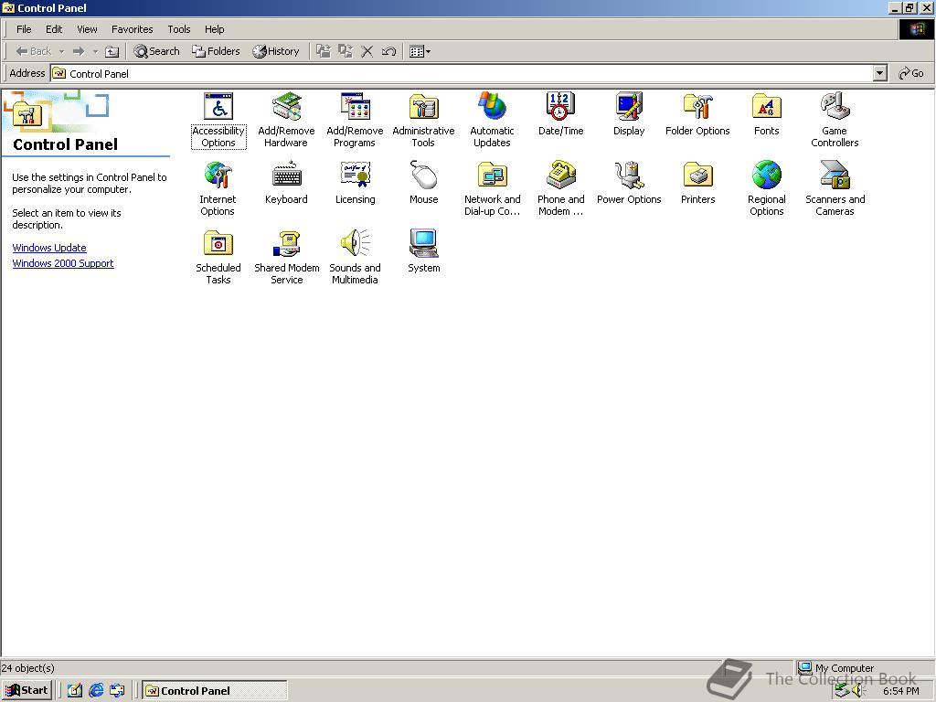Select Game Controllers icon

pyautogui.click(x=835, y=120)
